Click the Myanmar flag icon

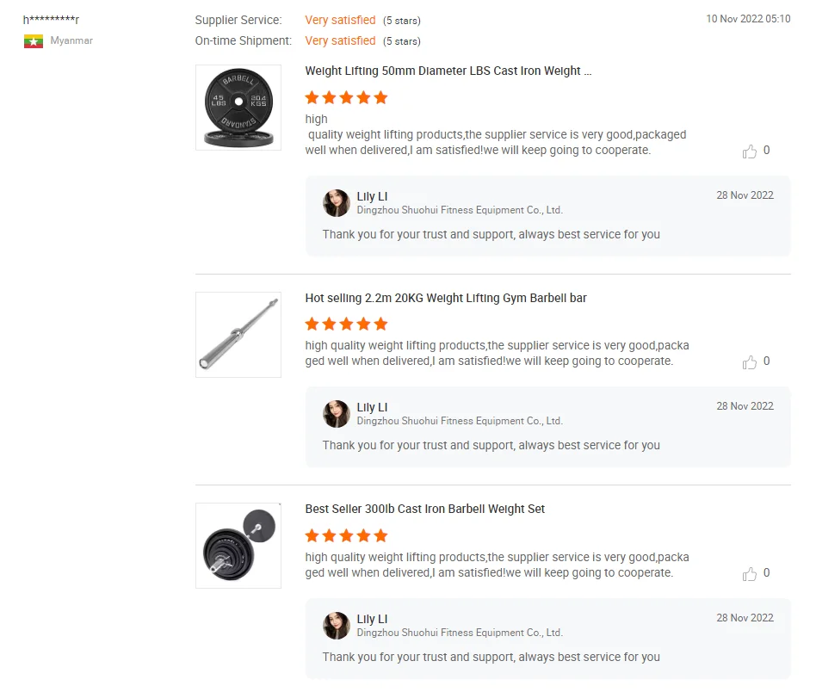[x=34, y=41]
